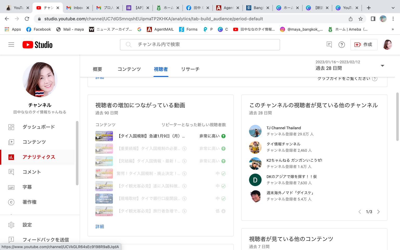The height and width of the screenshot is (250, 400).
Task: Open the browser tab list dropdown
Action: pos(393,8)
